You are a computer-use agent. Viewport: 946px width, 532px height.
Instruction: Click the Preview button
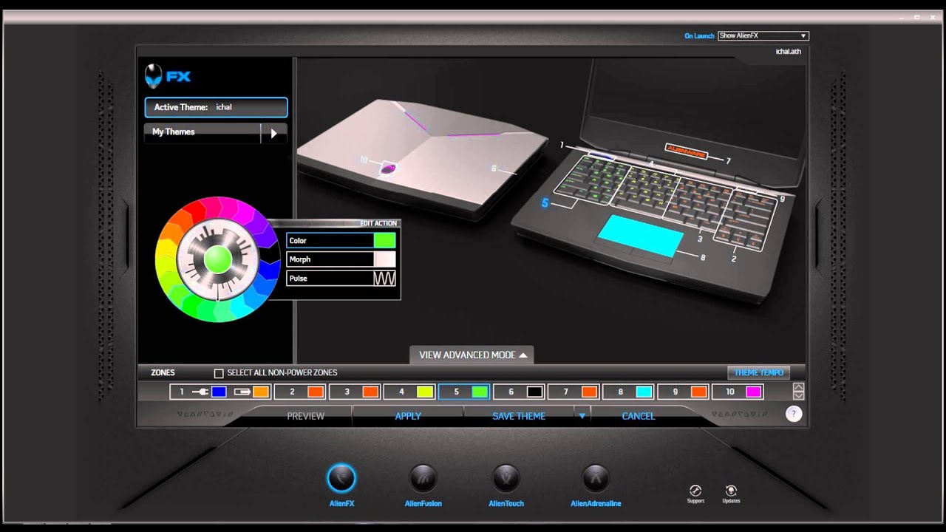[x=305, y=416]
